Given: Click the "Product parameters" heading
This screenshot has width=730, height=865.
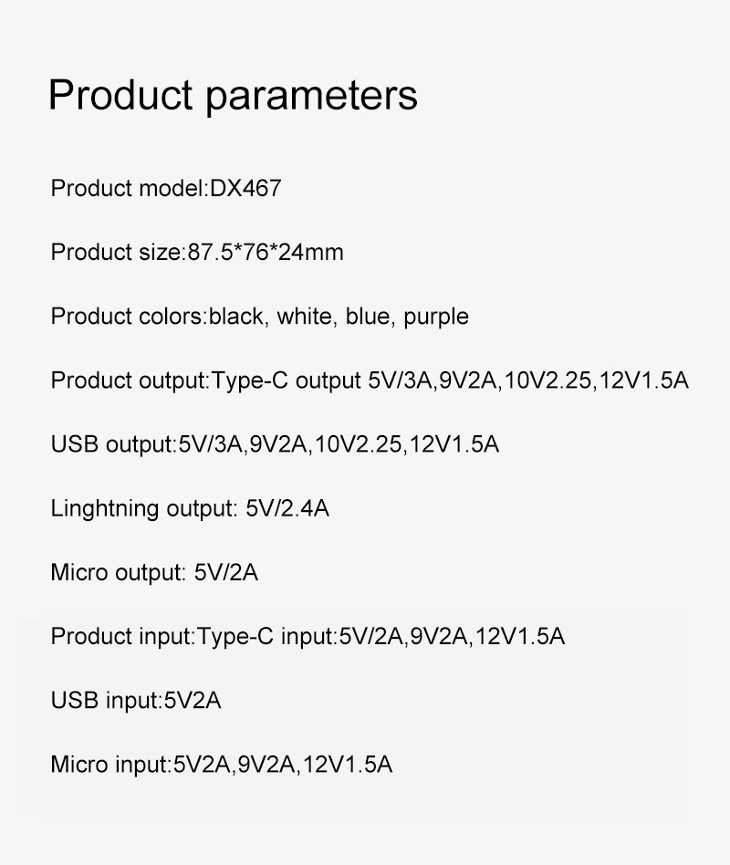Looking at the screenshot, I should [233, 95].
